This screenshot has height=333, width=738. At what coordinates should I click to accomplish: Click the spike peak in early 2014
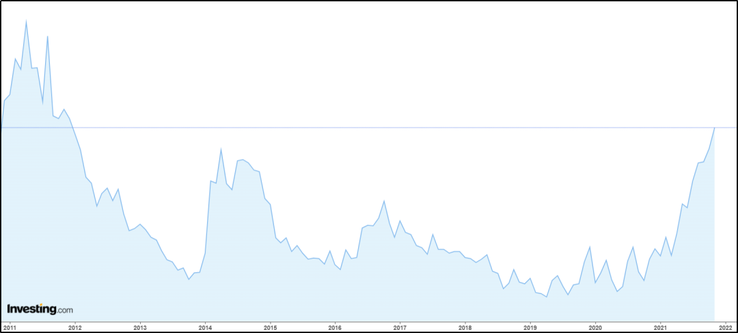221,149
